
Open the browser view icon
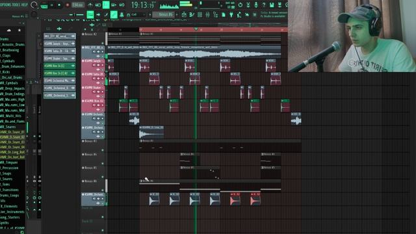(215, 14)
